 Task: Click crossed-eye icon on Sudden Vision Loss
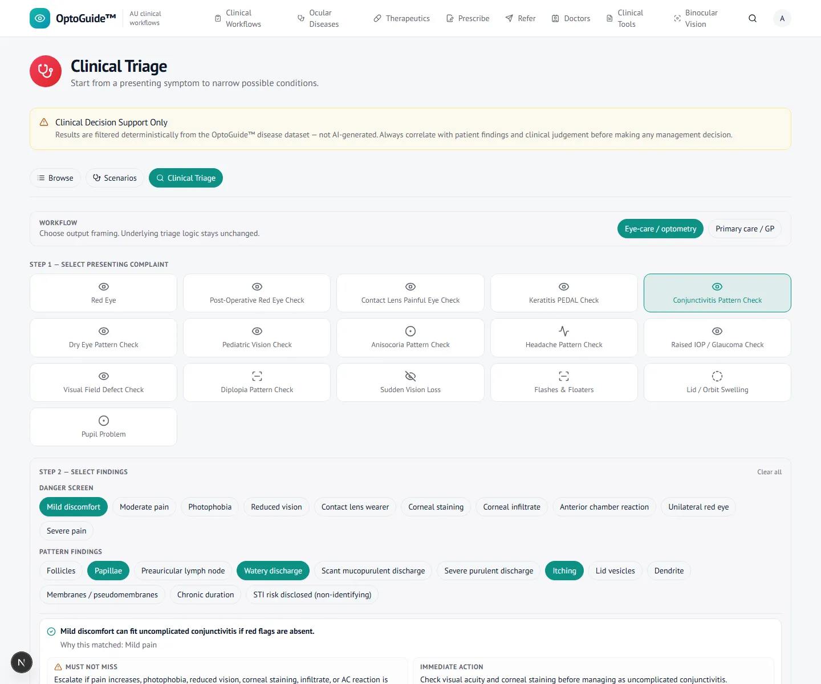[410, 376]
